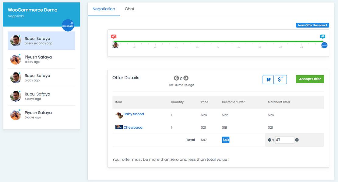Click the green negotiation slider bar
This screenshot has height=182, width=338.
tap(218, 41)
